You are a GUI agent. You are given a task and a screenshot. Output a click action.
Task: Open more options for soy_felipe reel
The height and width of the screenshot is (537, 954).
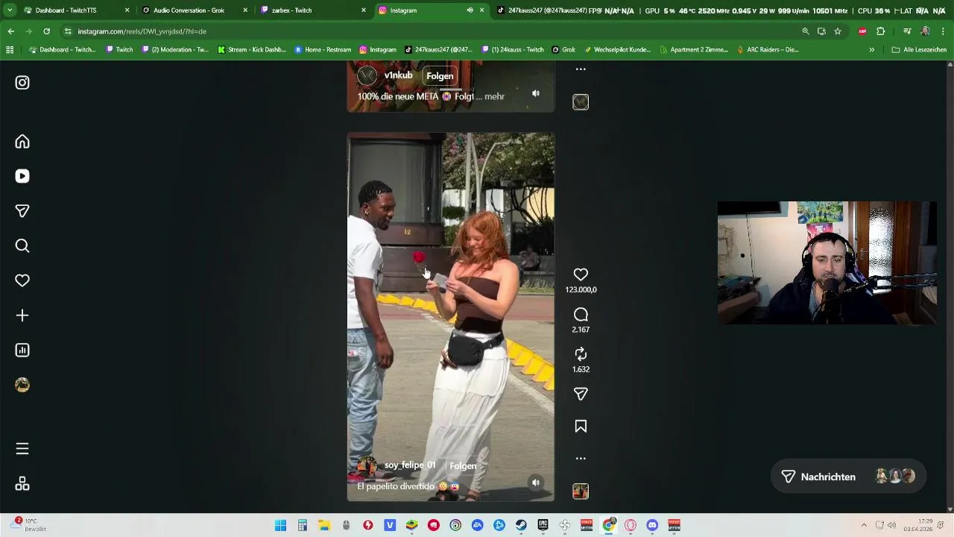tap(581, 459)
